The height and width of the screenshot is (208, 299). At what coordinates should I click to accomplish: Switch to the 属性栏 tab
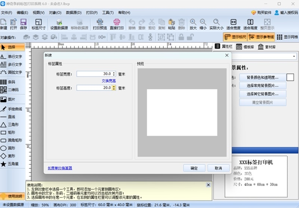pyautogui.click(x=224, y=47)
